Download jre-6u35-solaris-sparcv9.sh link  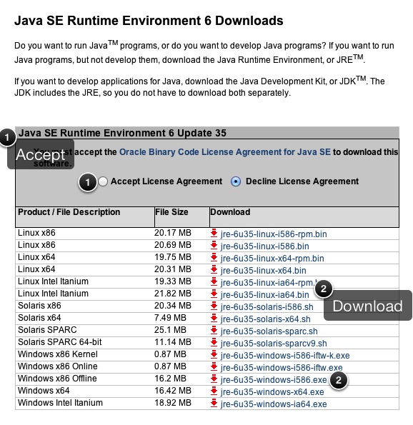click(x=274, y=344)
